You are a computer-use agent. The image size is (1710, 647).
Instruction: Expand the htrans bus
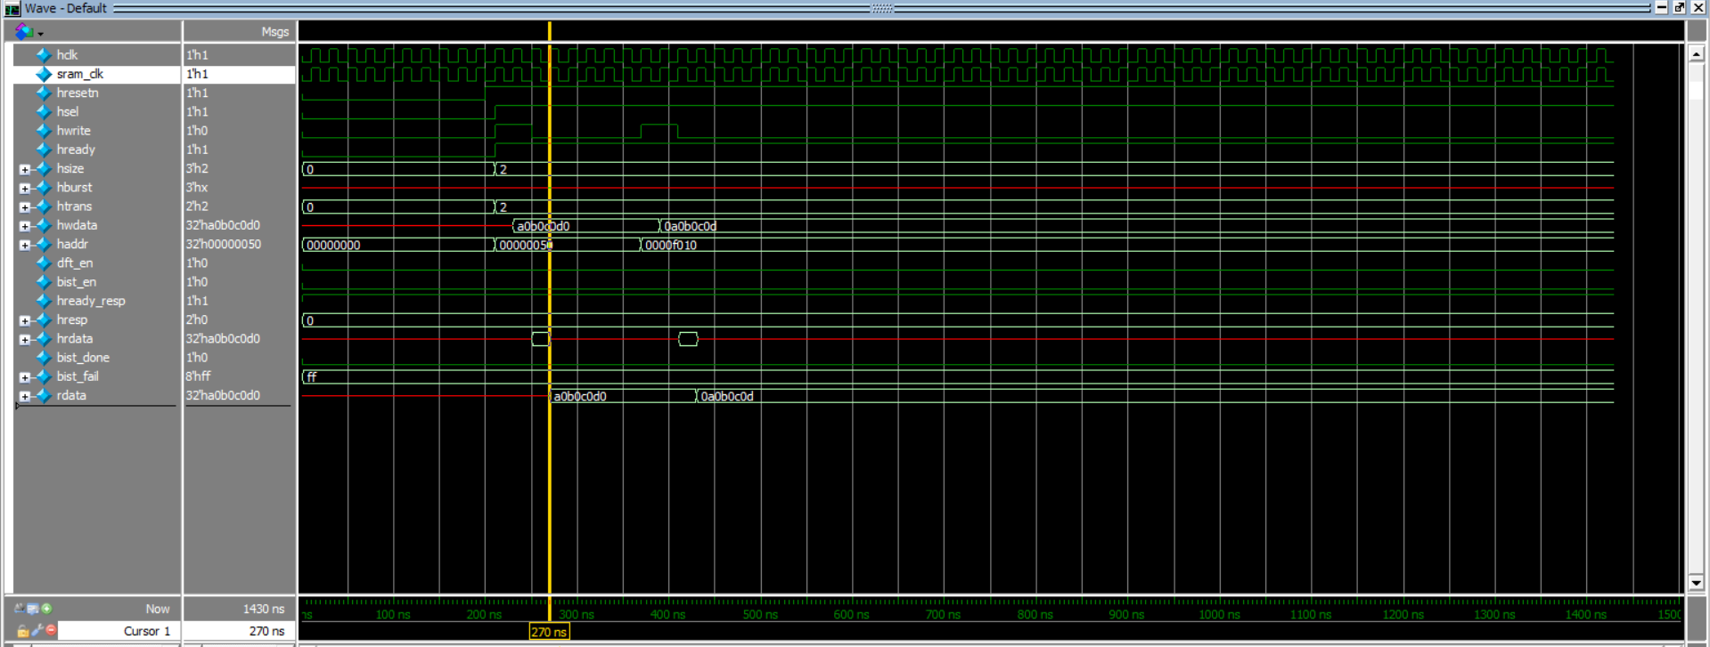(25, 206)
